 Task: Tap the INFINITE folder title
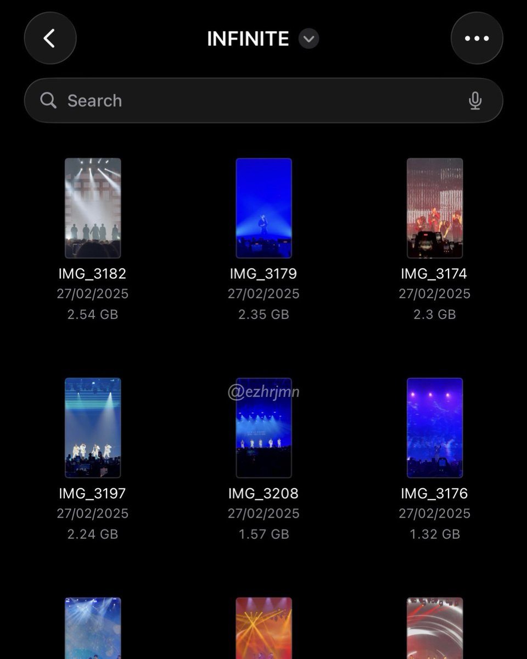(x=248, y=38)
